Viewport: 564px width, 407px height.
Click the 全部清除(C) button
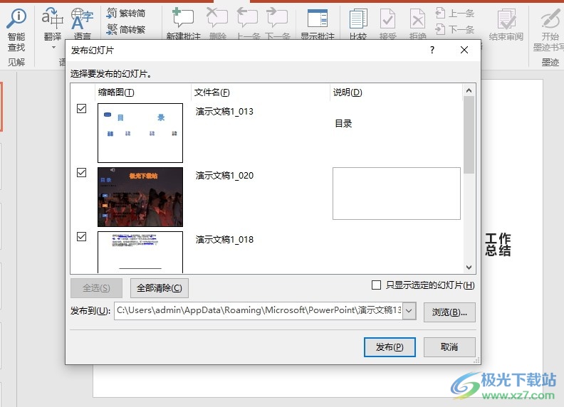tap(160, 288)
